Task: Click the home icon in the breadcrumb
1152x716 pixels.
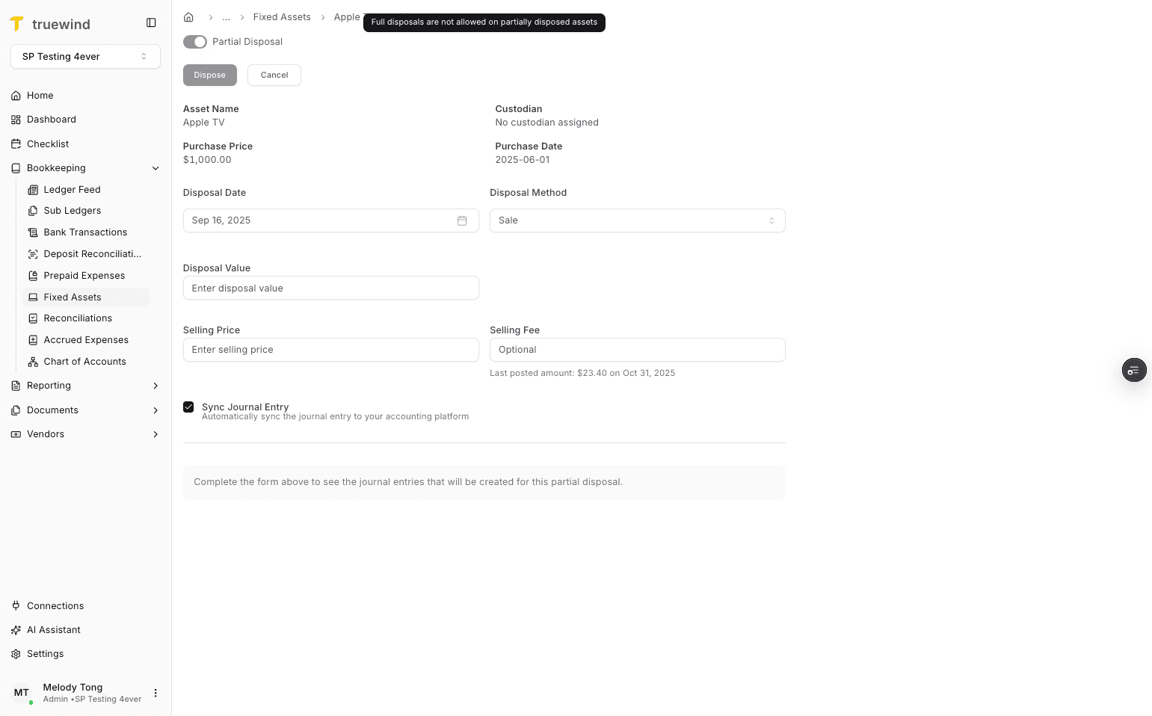Action: tap(188, 16)
